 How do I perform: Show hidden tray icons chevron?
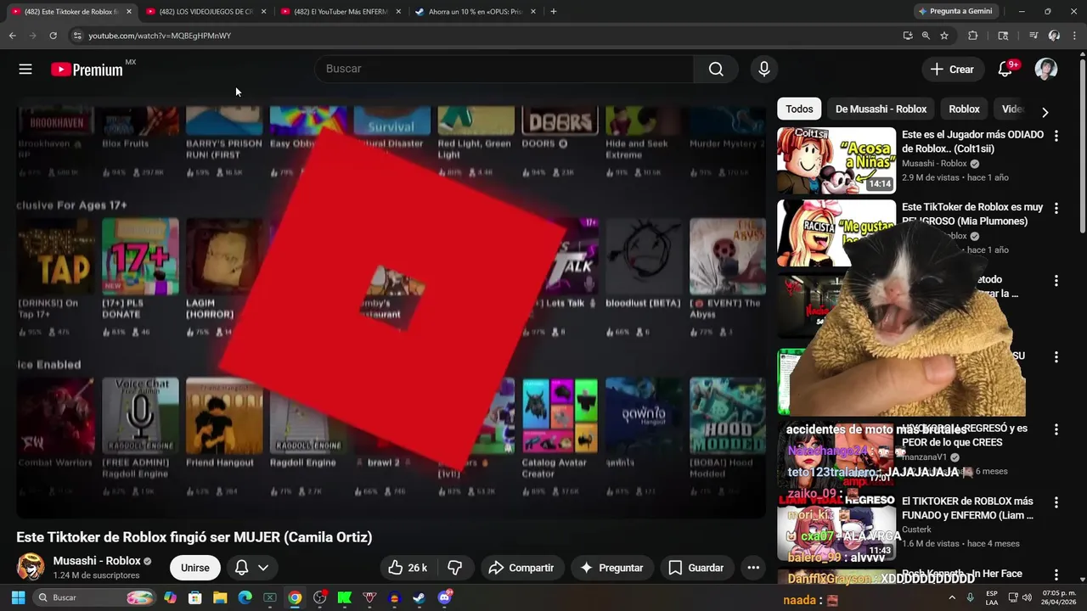click(952, 598)
